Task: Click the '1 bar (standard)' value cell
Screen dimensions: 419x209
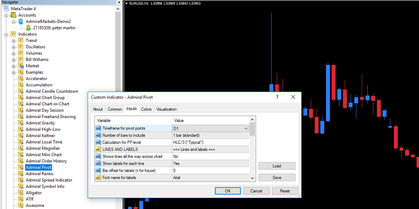Action: pyautogui.click(x=211, y=136)
